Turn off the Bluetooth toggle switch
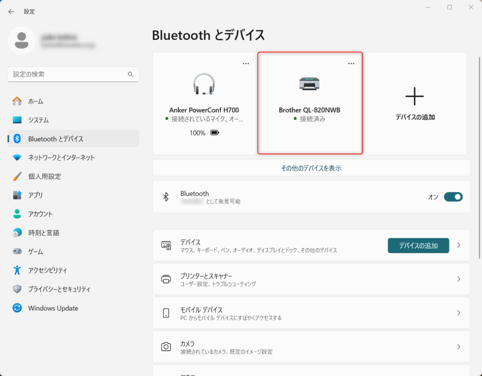This screenshot has width=482, height=376. (453, 197)
